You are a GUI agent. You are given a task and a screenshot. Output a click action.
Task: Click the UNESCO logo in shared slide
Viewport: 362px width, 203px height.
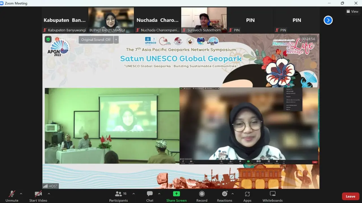coord(150,41)
